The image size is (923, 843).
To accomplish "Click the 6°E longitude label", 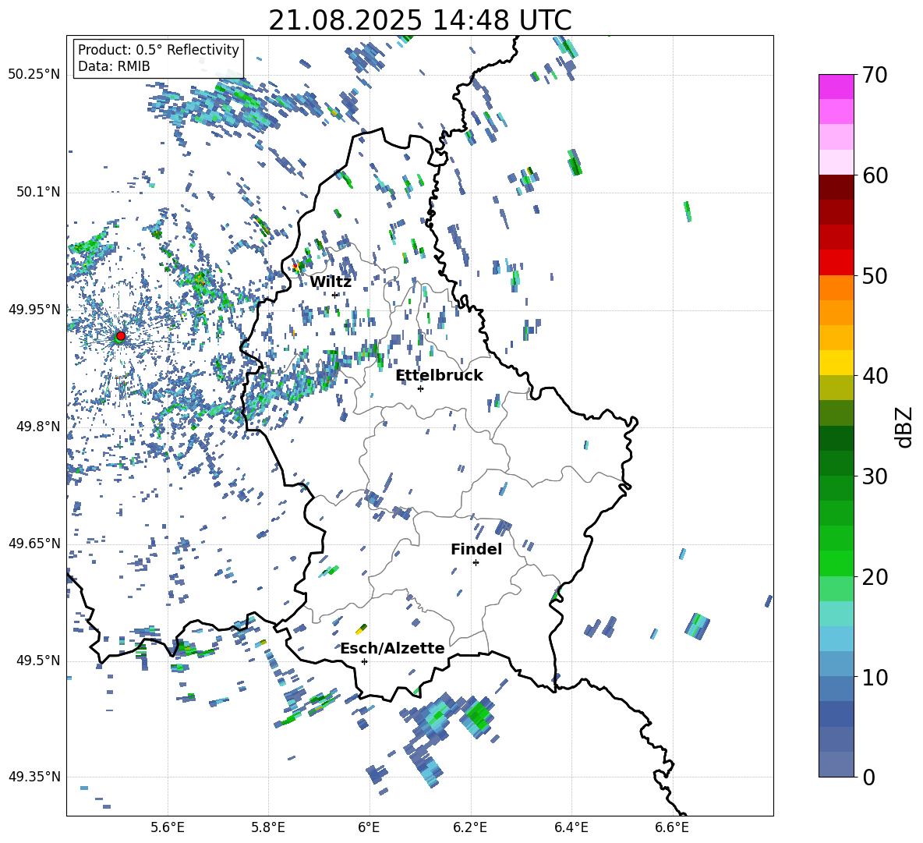I will pyautogui.click(x=369, y=827).
